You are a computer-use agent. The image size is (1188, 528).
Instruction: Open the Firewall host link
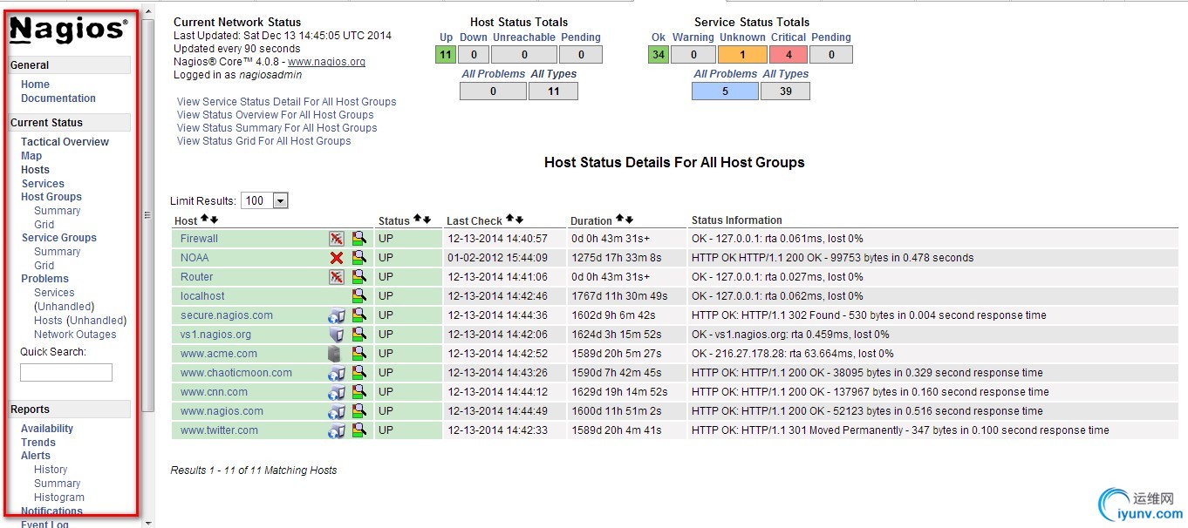[199, 239]
